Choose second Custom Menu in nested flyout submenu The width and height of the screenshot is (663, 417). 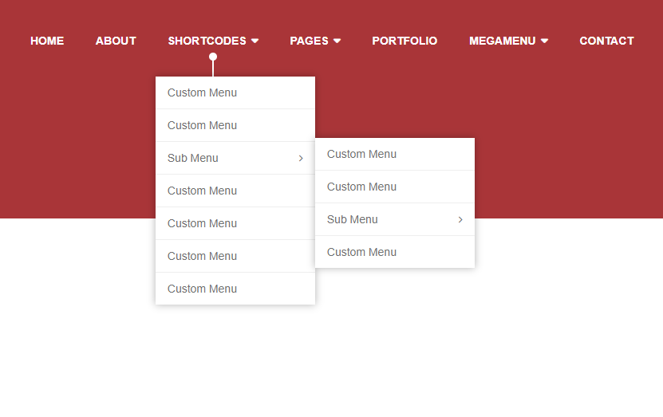pyautogui.click(x=361, y=187)
